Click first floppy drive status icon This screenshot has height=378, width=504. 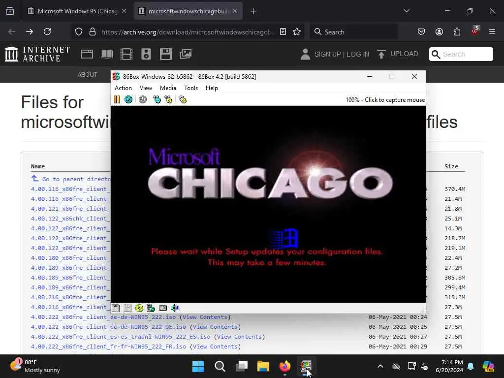pyautogui.click(x=116, y=308)
